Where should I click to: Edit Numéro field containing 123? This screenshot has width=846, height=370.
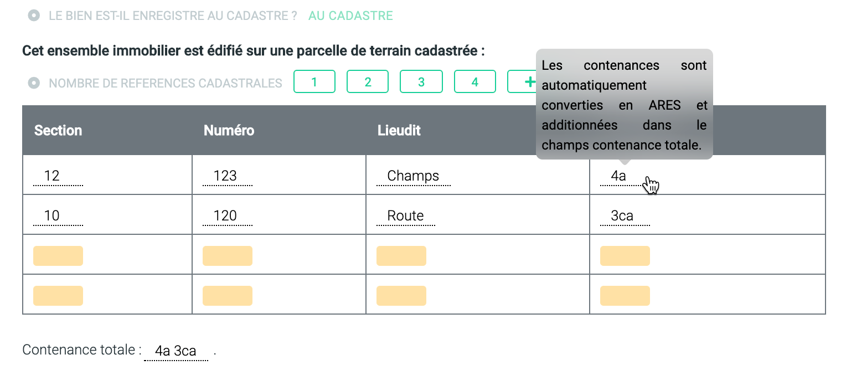coord(227,176)
